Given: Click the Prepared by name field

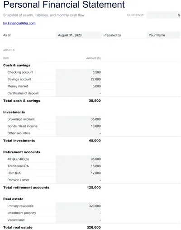Looking at the screenshot, I should [163, 35].
